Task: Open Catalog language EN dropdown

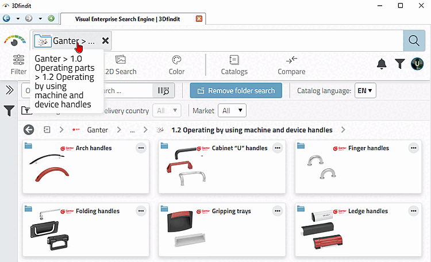Action: pos(365,90)
